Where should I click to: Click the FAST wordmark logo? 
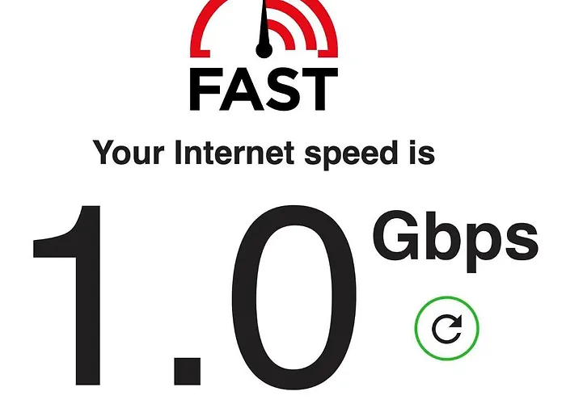click(x=264, y=89)
